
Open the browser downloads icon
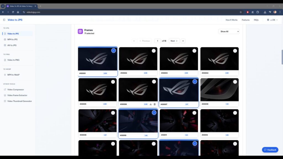[x=265, y=12]
